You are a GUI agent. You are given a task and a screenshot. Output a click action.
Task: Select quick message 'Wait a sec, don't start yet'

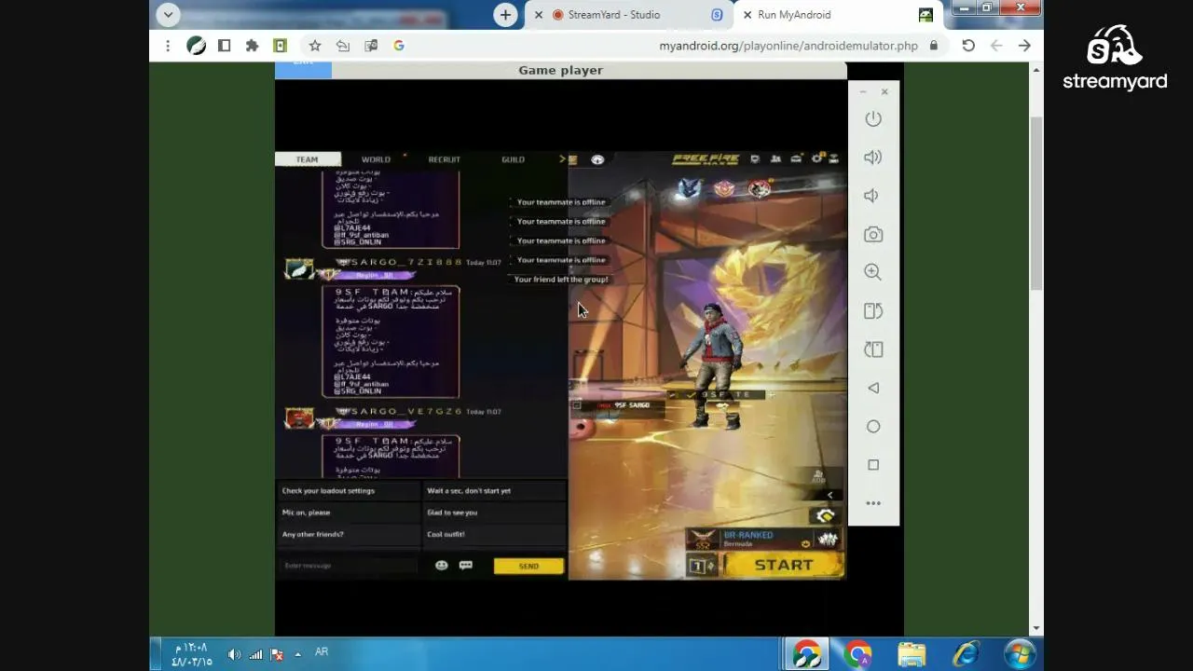point(494,491)
